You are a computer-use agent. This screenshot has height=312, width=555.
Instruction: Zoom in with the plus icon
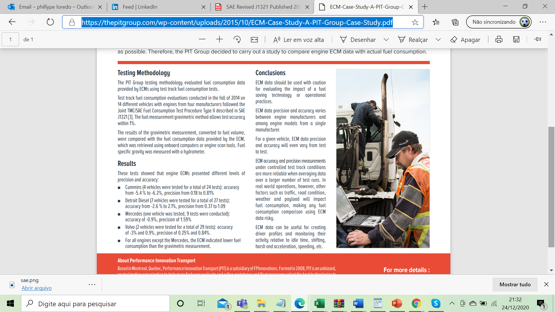click(219, 40)
